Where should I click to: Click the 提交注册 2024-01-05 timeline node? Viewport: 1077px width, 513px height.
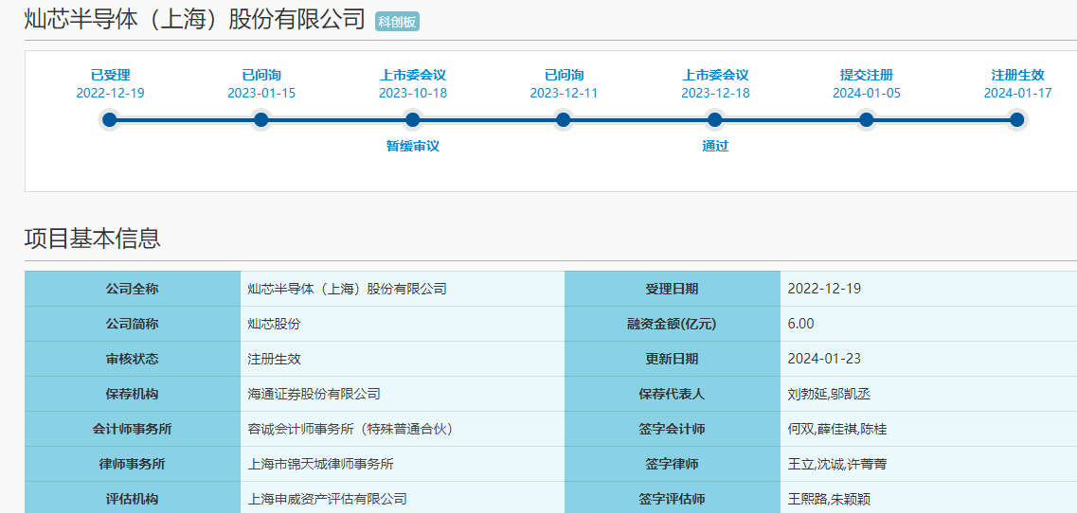tap(866, 120)
